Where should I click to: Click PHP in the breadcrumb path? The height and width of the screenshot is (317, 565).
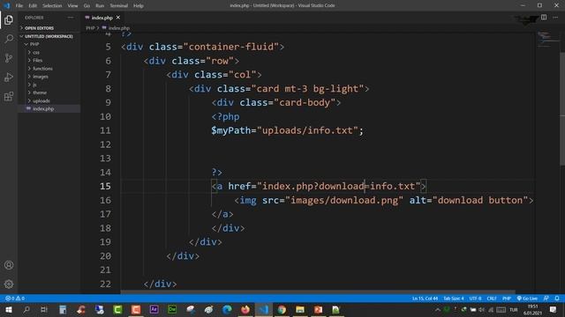pos(90,27)
